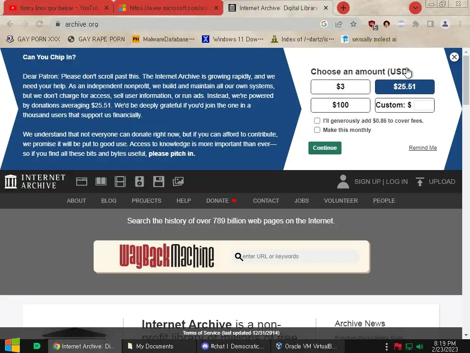This screenshot has height=353, width=470.
Task: Open a new tab with plus button
Action: point(343,8)
